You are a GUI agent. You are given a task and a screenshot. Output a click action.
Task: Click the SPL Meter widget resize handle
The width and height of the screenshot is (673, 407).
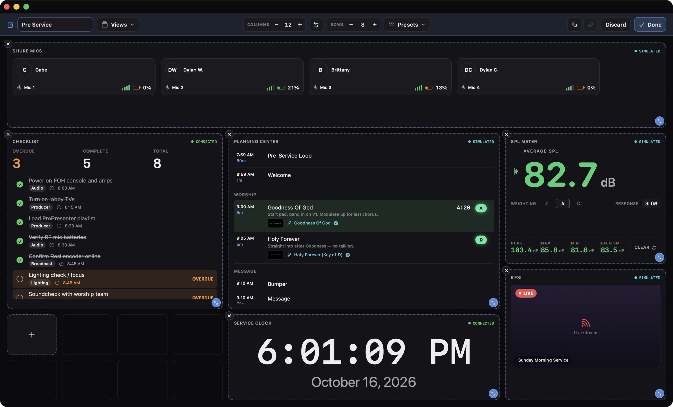pos(659,257)
